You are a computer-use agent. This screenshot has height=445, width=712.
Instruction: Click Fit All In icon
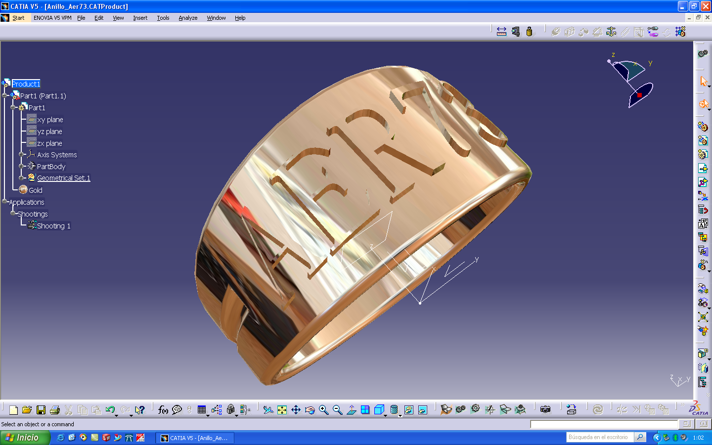point(282,410)
